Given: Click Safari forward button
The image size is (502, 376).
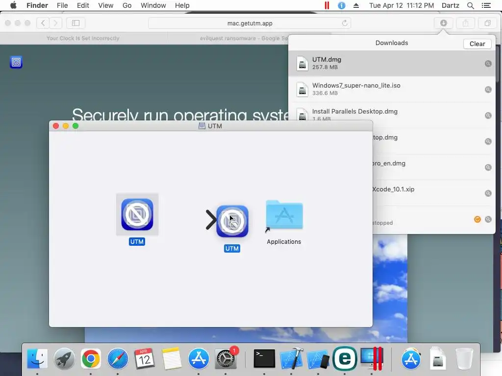Looking at the screenshot, I should tap(55, 23).
